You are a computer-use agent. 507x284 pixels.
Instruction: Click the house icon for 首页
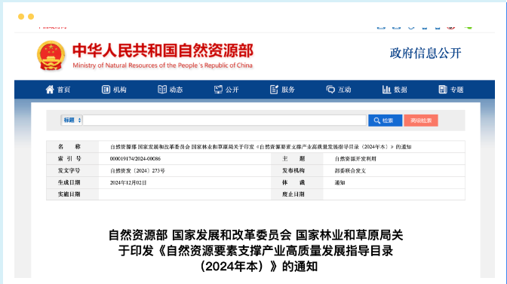coord(50,90)
